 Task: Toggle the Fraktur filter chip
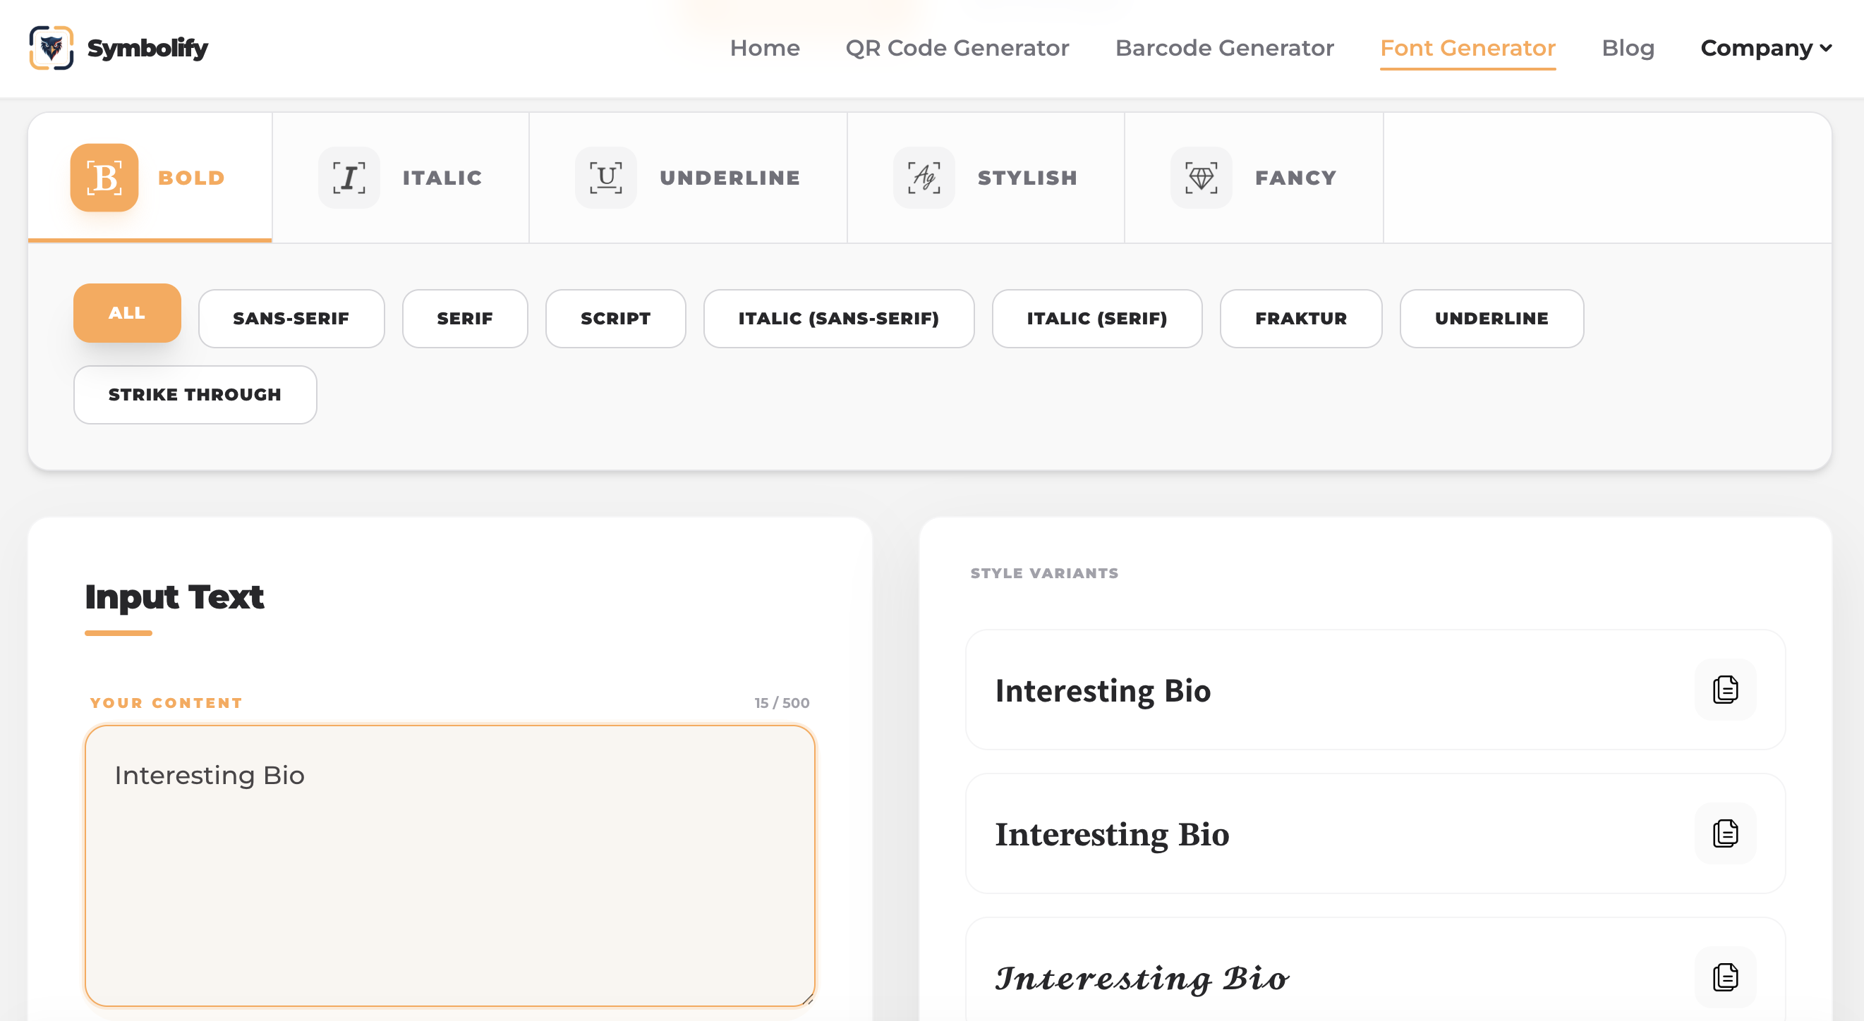1300,319
